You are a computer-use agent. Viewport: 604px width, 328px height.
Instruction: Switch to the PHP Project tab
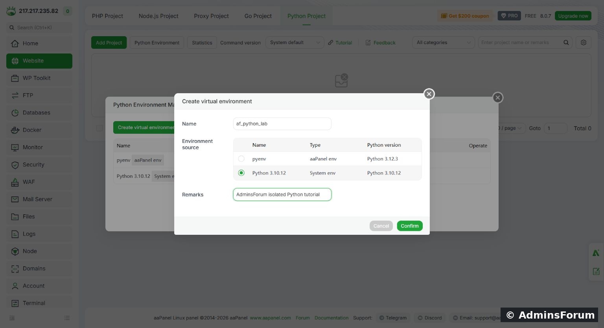[x=107, y=16]
